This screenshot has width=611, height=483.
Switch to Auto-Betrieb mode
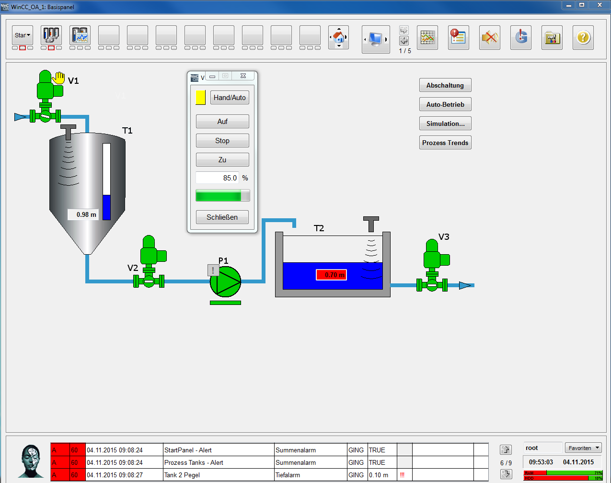coord(445,104)
